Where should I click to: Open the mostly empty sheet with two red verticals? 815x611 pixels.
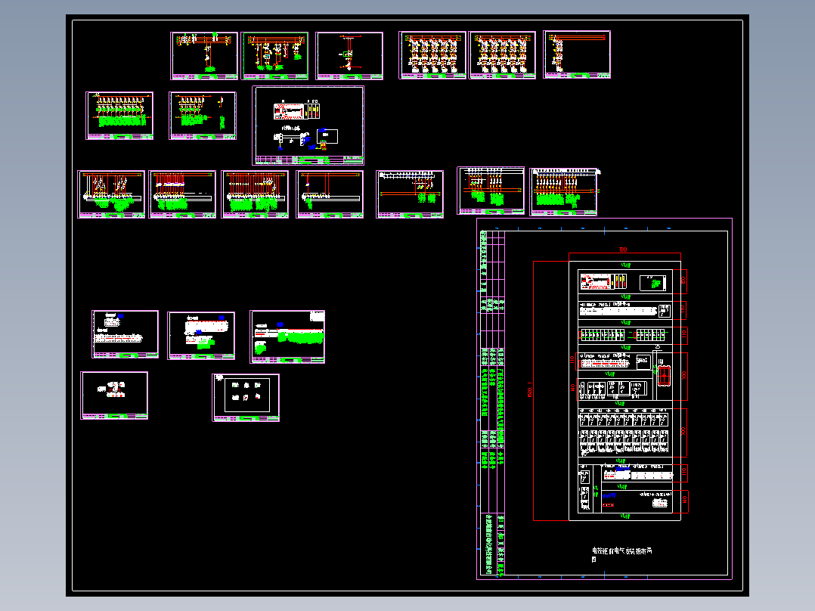click(x=330, y=194)
